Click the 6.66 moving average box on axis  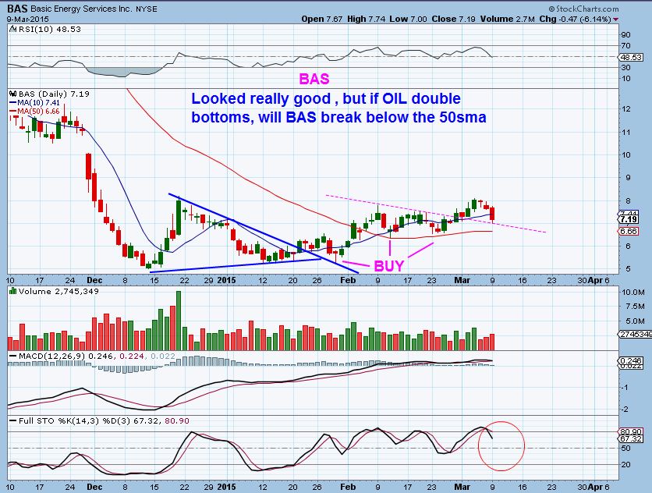tap(629, 232)
